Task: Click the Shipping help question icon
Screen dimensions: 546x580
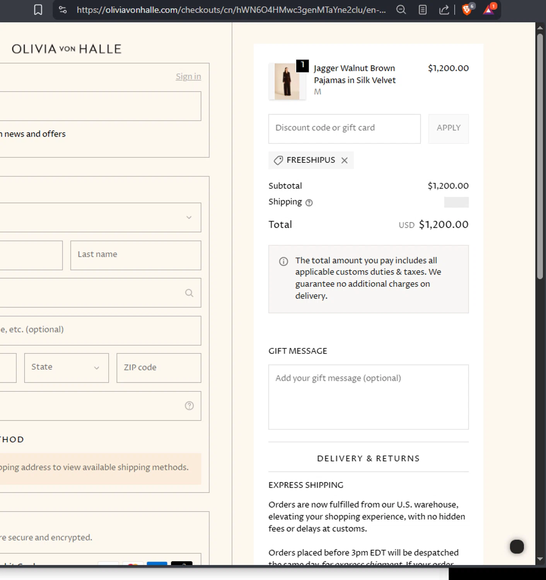Action: [x=309, y=203]
